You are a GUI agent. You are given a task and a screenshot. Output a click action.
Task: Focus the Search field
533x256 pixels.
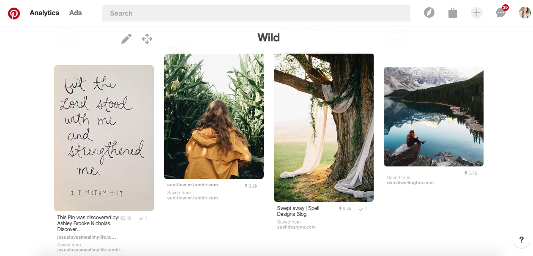pyautogui.click(x=256, y=13)
